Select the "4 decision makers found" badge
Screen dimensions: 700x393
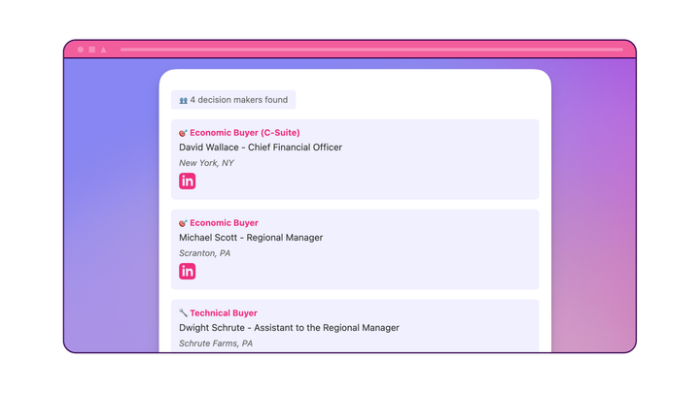tap(233, 100)
